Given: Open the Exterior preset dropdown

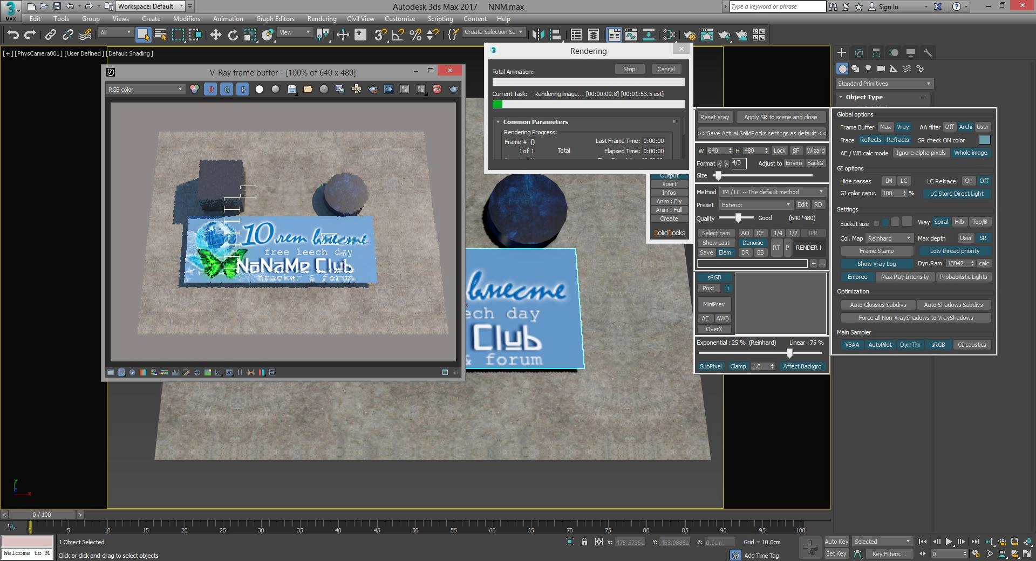Looking at the screenshot, I should coord(755,205).
